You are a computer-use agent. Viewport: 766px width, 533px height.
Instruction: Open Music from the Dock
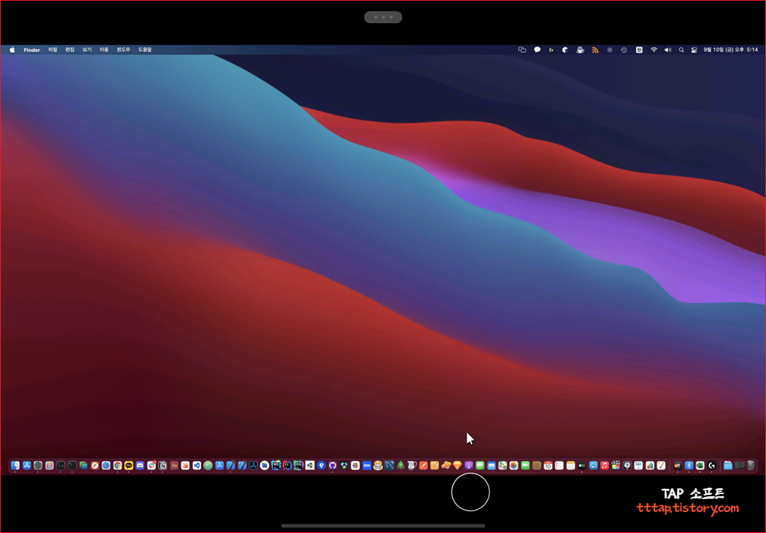point(604,465)
